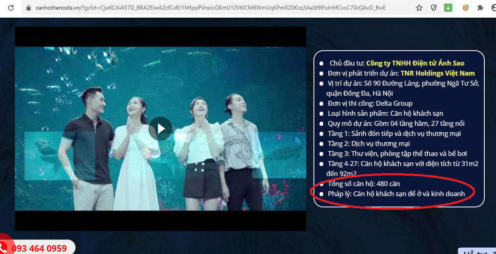The image size is (496, 254).
Task: Open the Extensions puzzle-piece menu
Action: pos(480,8)
